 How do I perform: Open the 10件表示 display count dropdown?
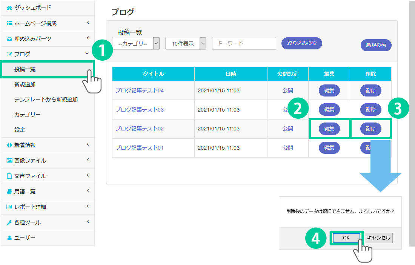[x=186, y=44]
